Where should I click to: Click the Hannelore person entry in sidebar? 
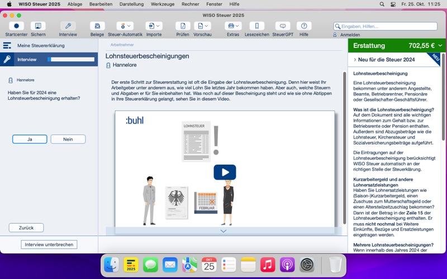coord(22,80)
